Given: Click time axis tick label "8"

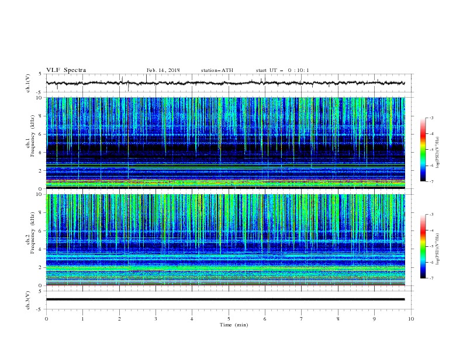Looking at the screenshot, I should [338, 319].
